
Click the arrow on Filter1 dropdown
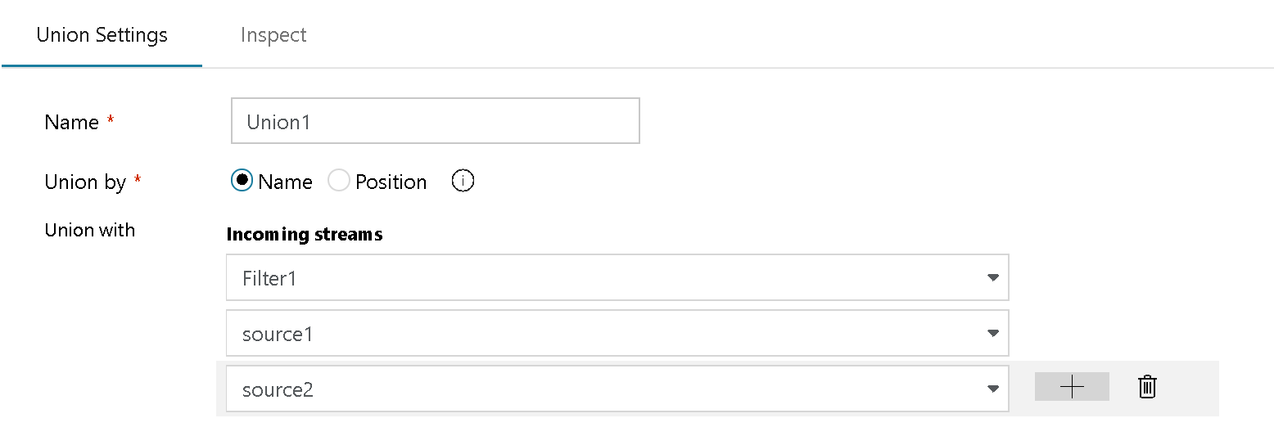(992, 278)
